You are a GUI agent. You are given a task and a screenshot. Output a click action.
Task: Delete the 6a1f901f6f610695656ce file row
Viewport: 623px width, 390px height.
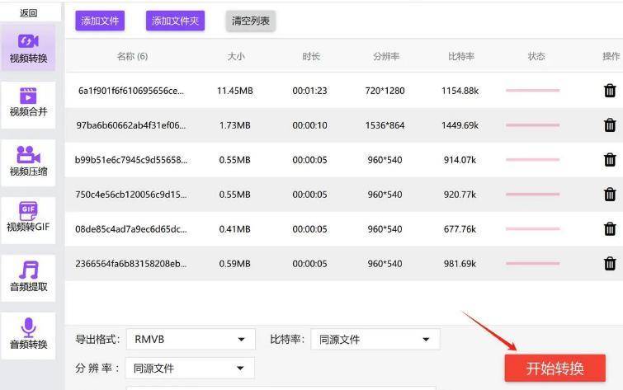tap(610, 91)
